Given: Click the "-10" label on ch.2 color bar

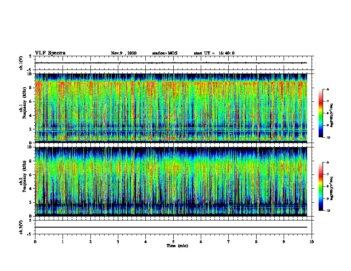Looking at the screenshot, I should tap(328, 211).
